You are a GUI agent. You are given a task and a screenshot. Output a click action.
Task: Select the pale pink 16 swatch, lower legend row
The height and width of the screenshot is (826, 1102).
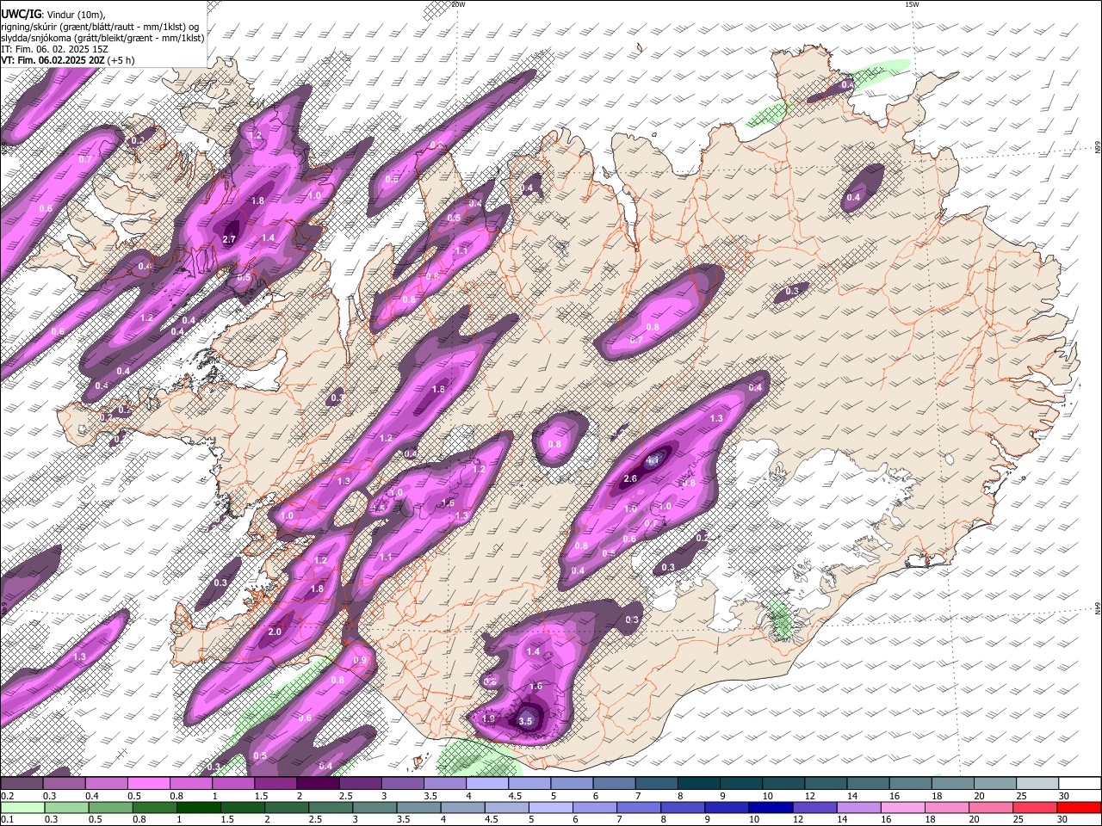pos(903,807)
